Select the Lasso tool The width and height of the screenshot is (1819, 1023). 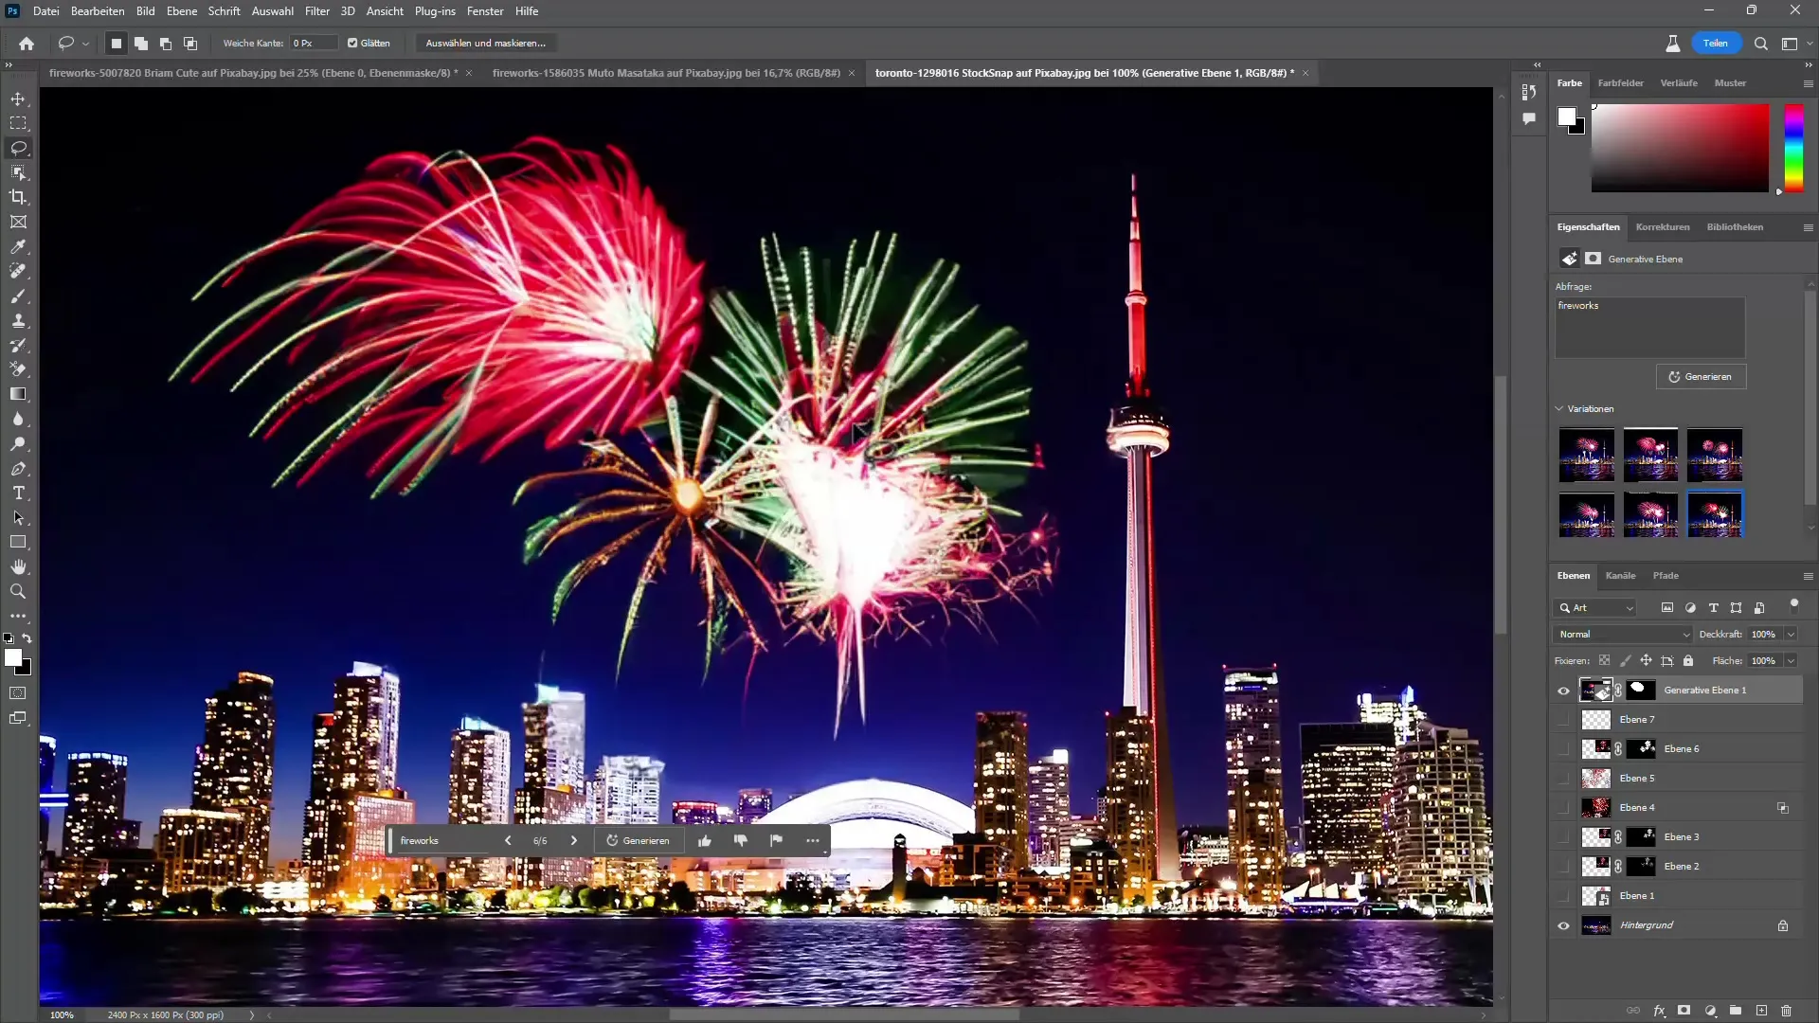pyautogui.click(x=19, y=148)
